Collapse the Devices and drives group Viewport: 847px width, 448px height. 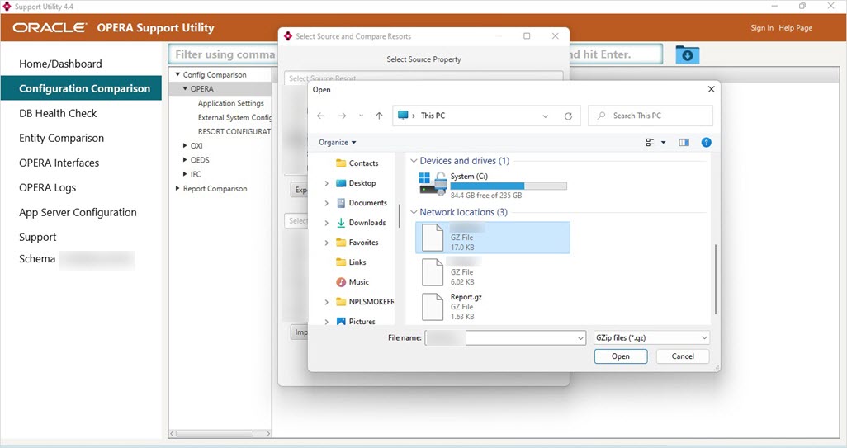[414, 161]
